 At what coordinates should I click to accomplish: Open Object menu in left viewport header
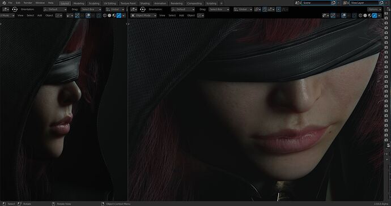click(x=49, y=15)
